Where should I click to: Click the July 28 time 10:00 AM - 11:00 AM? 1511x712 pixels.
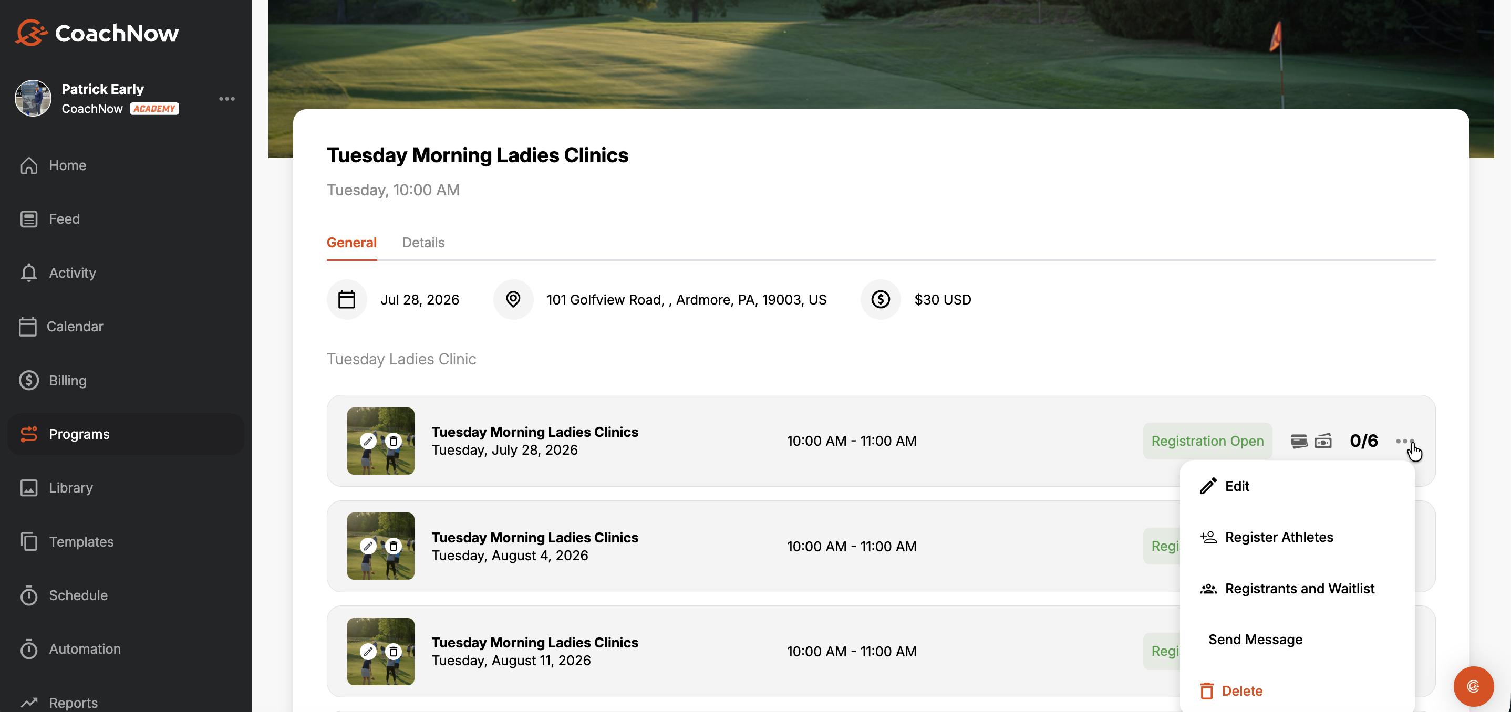coord(852,441)
